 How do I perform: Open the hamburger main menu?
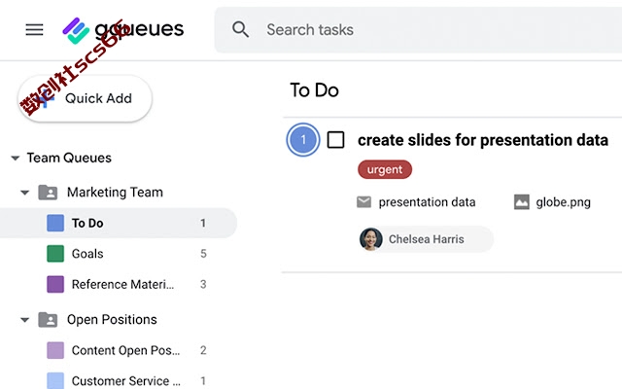point(35,30)
